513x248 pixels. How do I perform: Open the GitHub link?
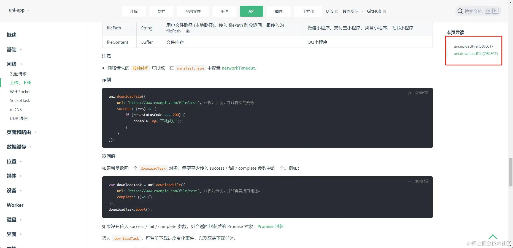pos(376,11)
